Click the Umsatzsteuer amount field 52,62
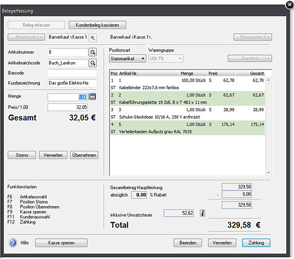Image resolution: width=294 pixels, height=259 pixels. pos(179,213)
